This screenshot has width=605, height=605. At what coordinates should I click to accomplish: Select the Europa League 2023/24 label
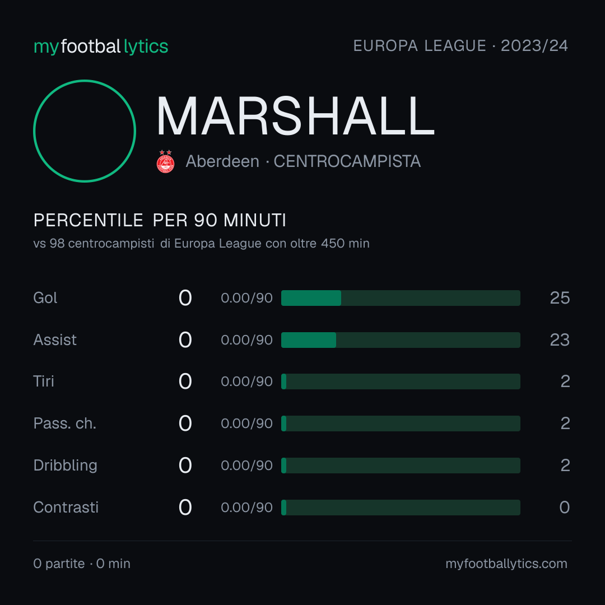pyautogui.click(x=460, y=46)
